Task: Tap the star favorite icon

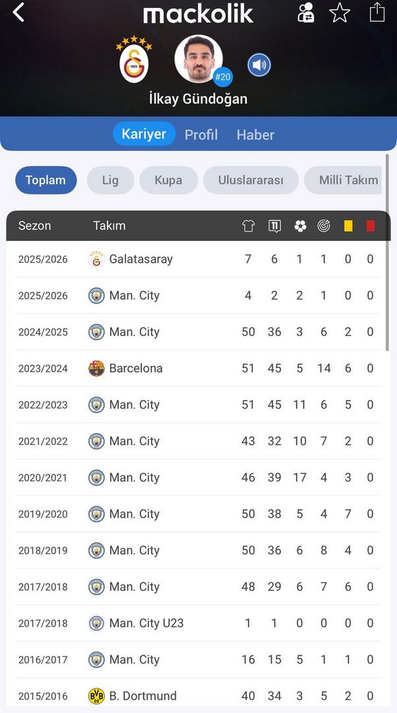Action: tap(340, 13)
